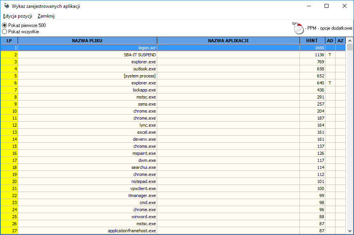Click the 'PPM - opcje dodatkowe' label
Image resolution: width=354 pixels, height=235 pixels.
tap(329, 28)
